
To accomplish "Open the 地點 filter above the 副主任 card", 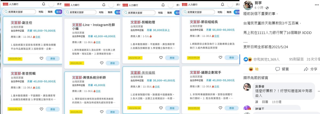I will (x=41, y=12).
